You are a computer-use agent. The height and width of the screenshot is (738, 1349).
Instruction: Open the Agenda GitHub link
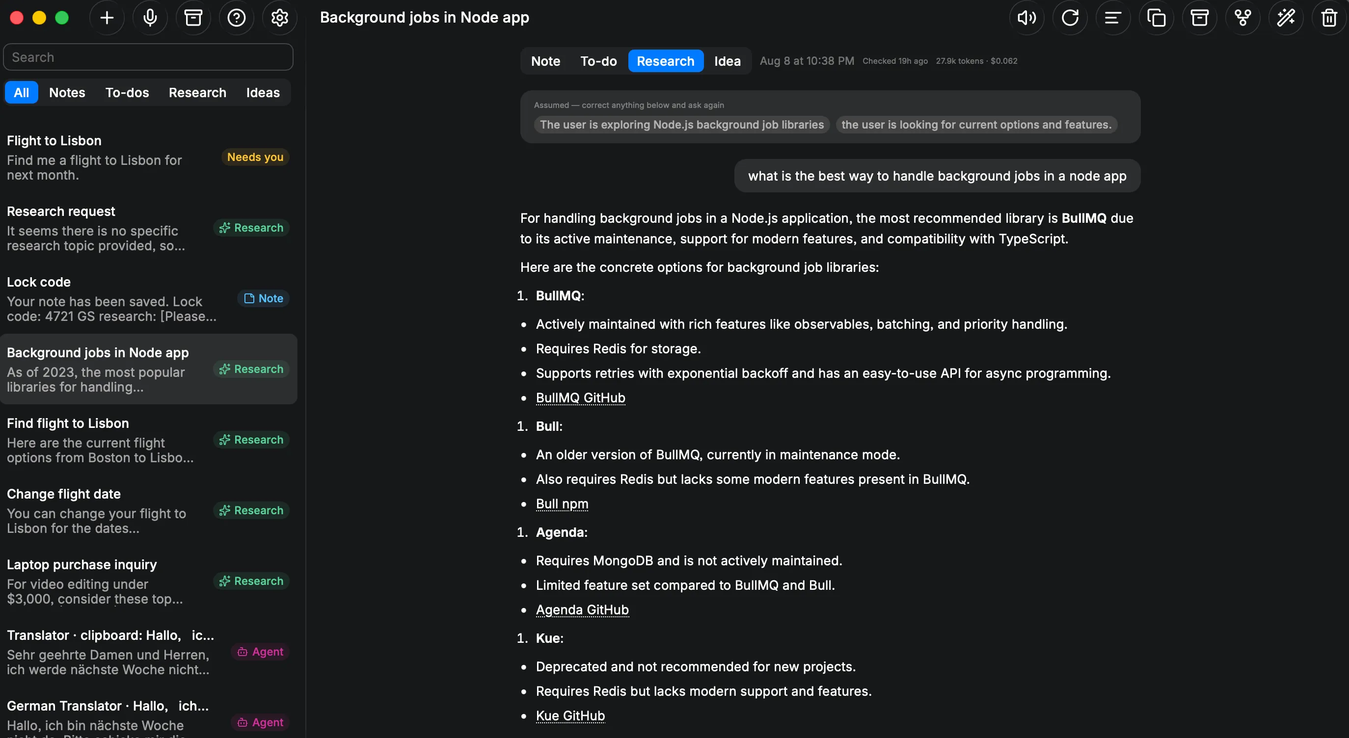pyautogui.click(x=582, y=610)
